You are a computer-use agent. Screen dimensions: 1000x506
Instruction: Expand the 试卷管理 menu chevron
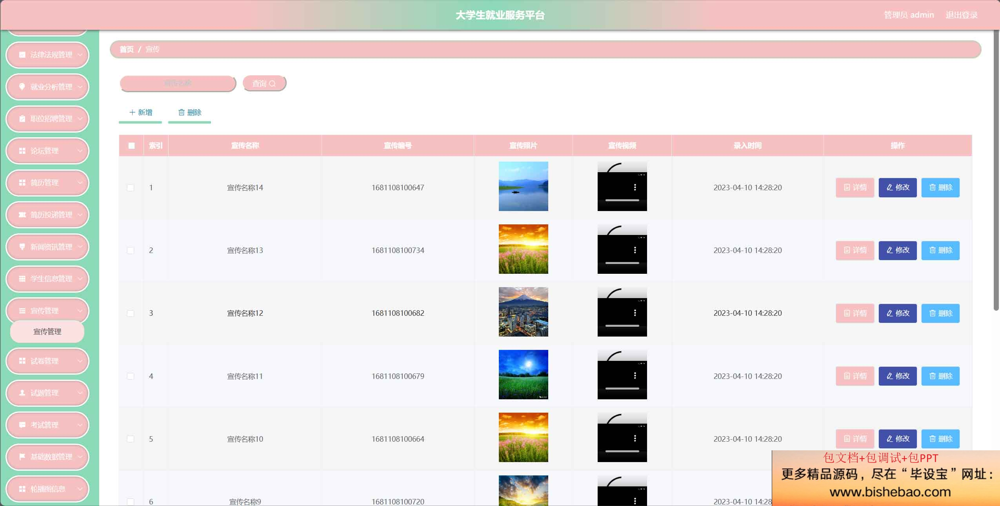(80, 361)
